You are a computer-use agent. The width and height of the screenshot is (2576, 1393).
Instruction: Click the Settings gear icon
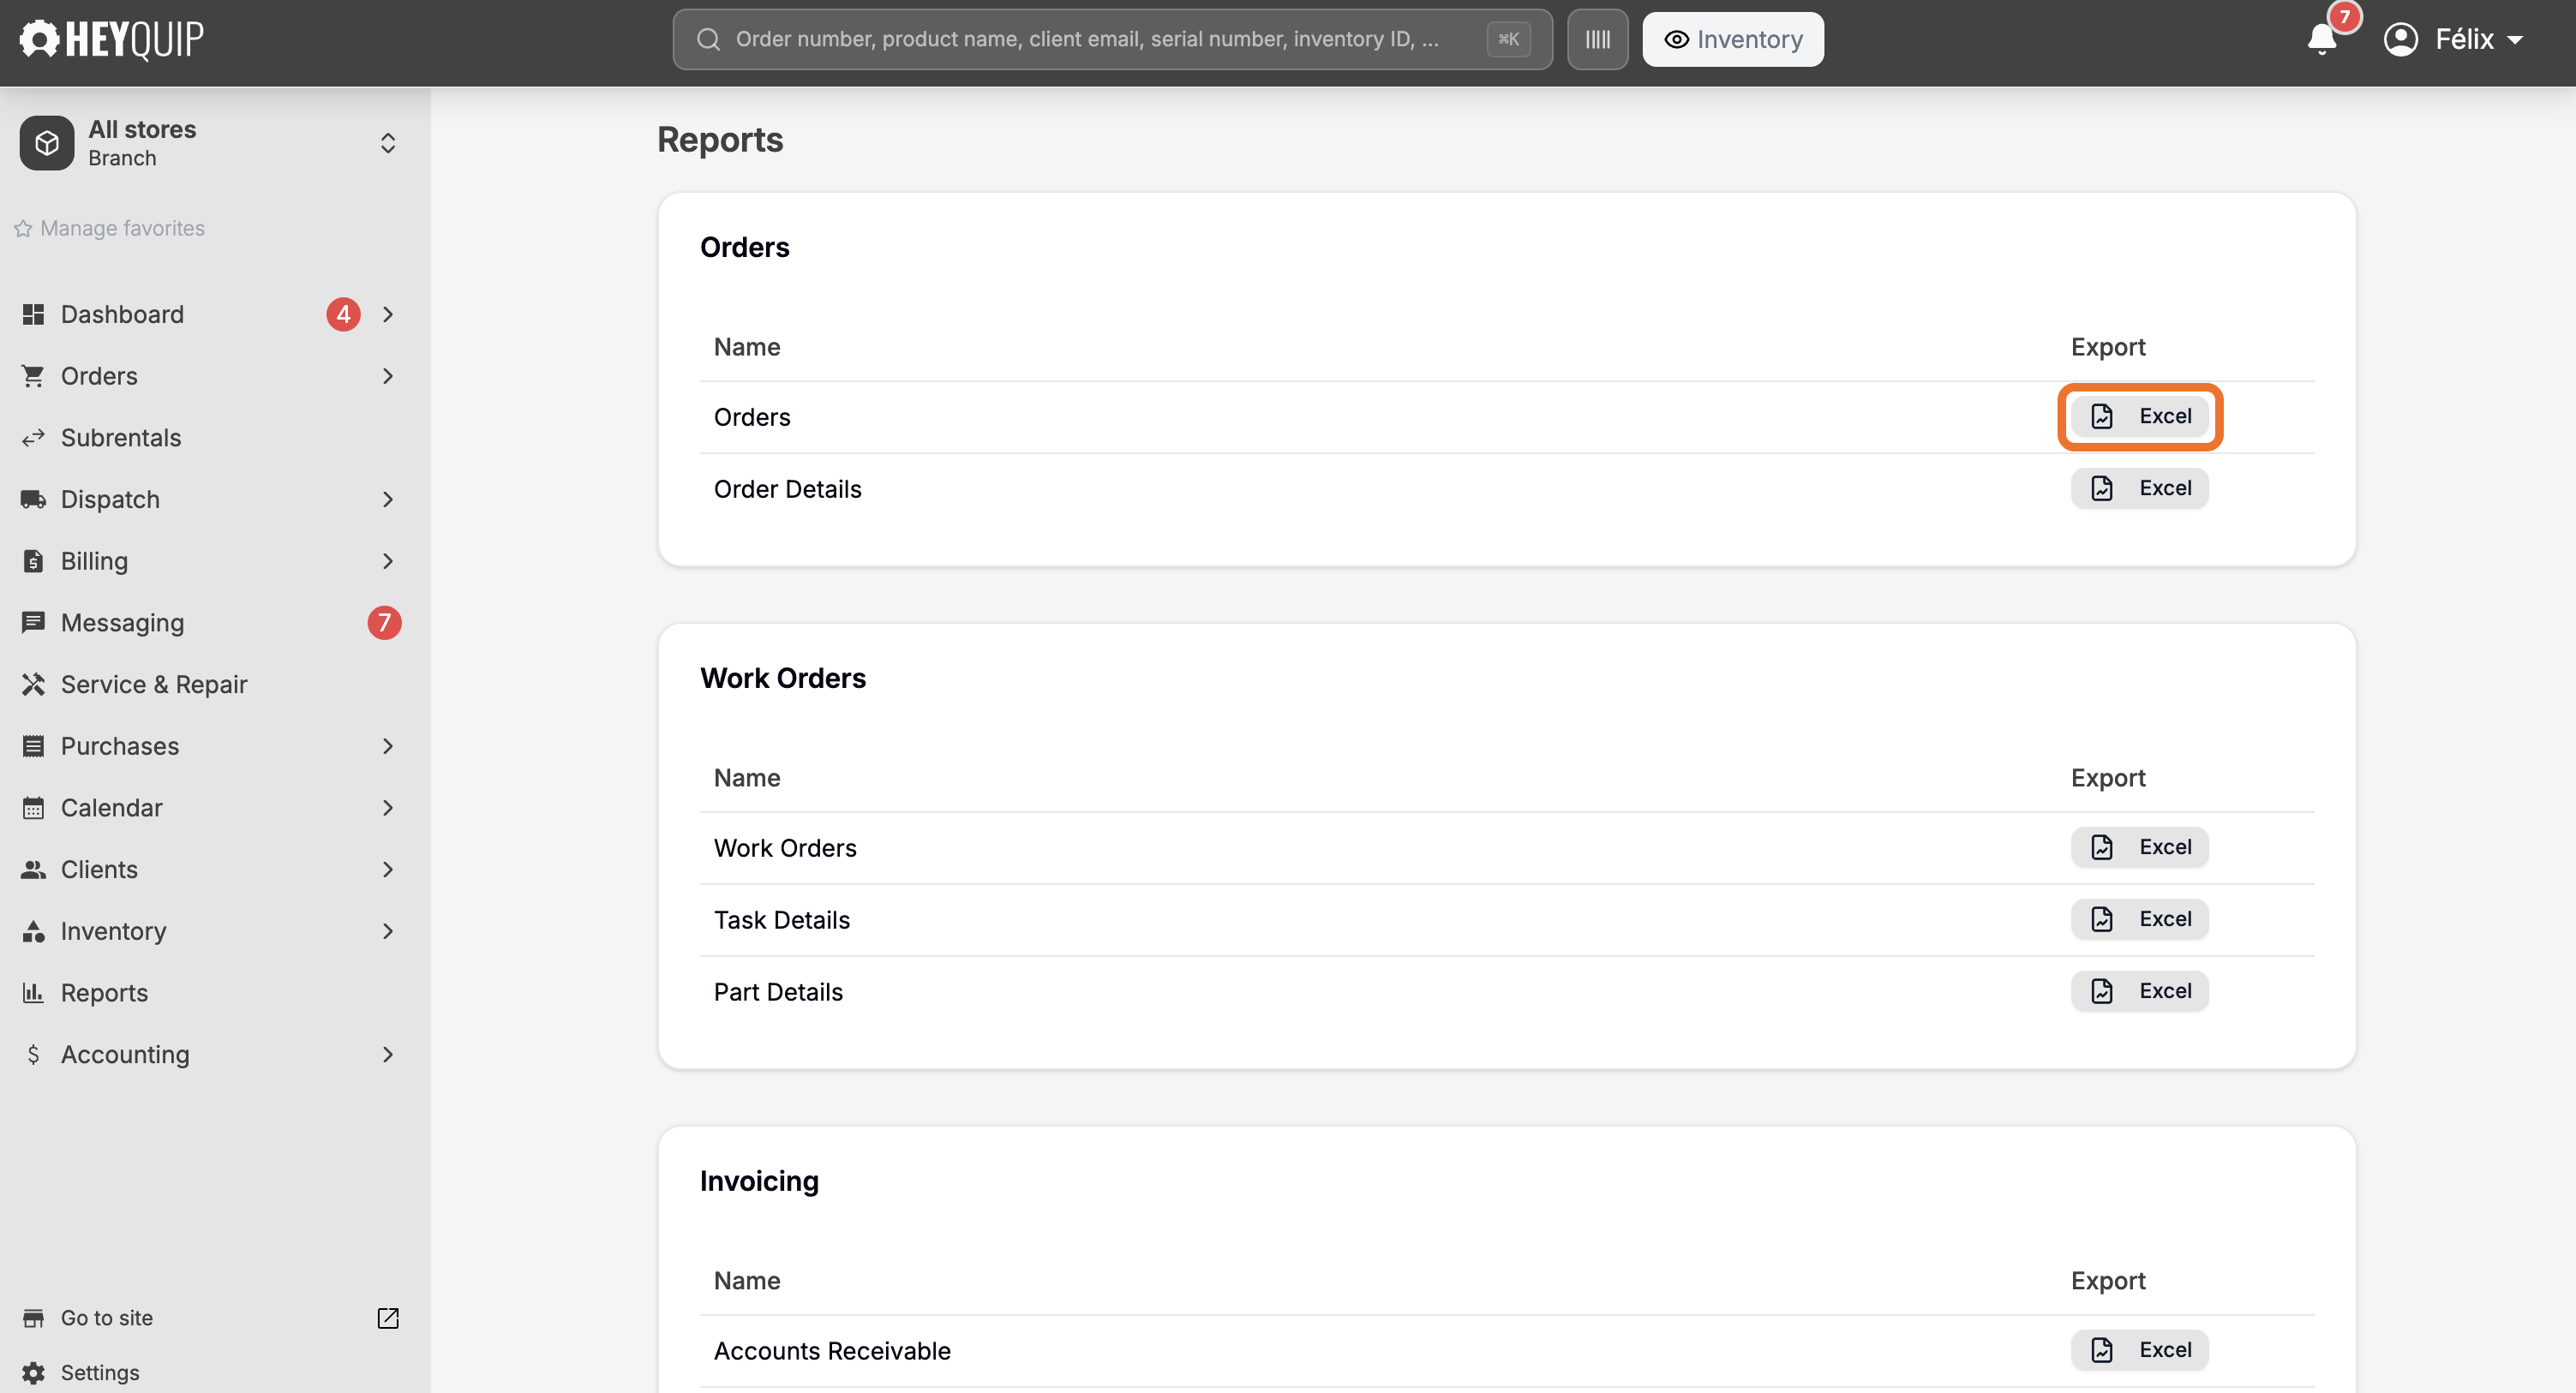click(x=33, y=1372)
